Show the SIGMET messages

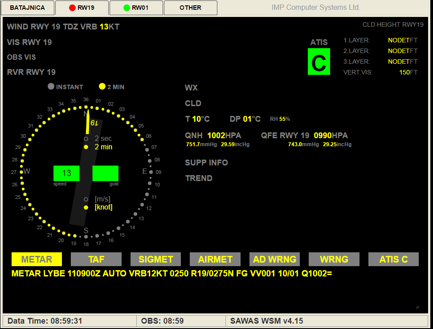pyautogui.click(x=155, y=259)
